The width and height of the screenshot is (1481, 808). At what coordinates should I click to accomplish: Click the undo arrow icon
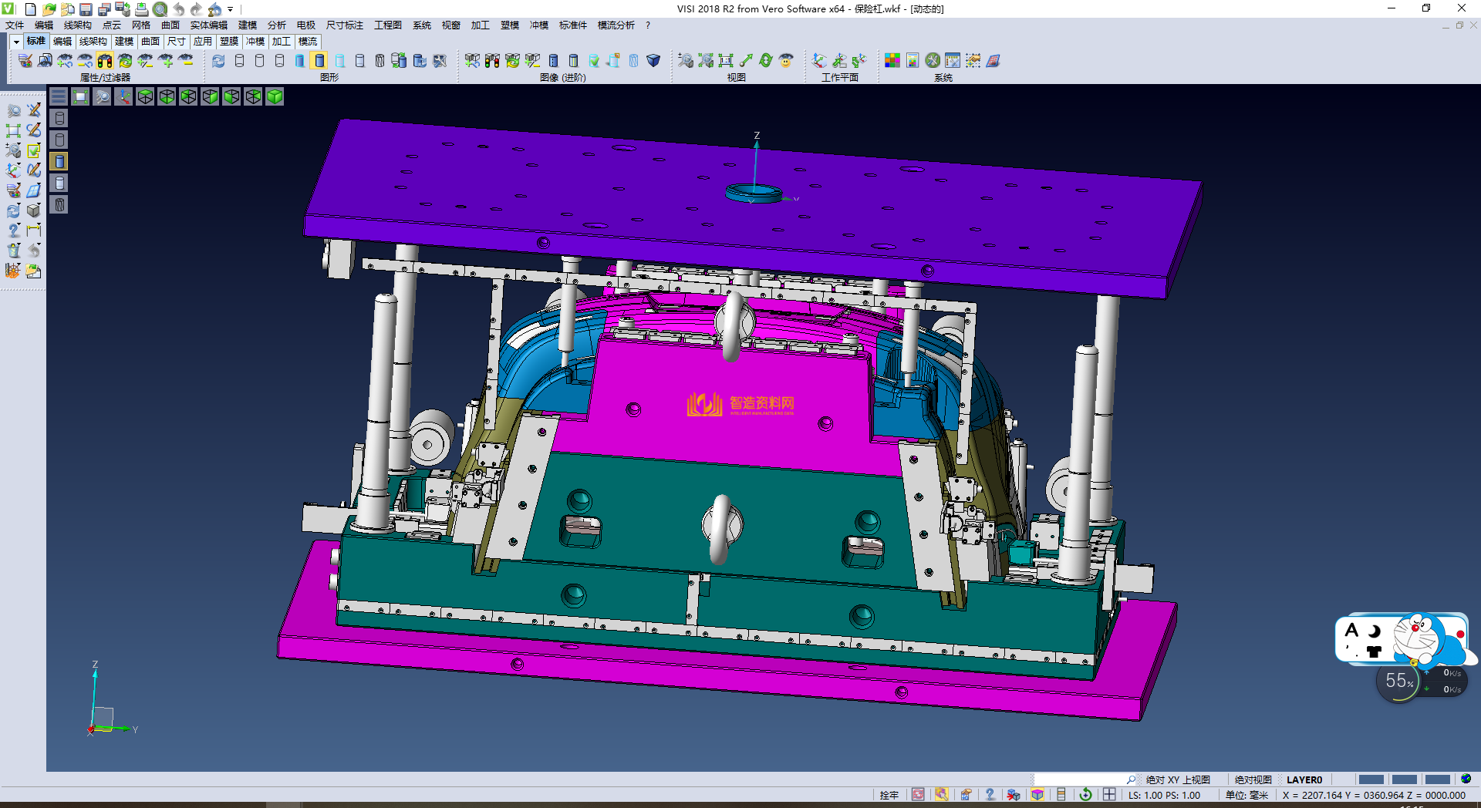[178, 9]
